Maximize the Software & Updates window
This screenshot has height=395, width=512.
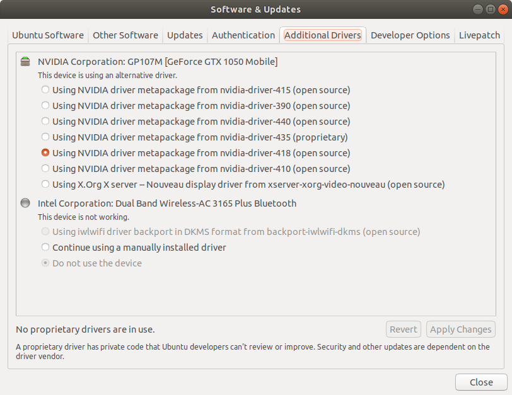[x=491, y=9]
